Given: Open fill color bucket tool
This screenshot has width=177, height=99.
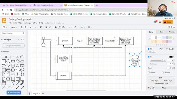Looking at the screenshot, I should pos(55,27).
